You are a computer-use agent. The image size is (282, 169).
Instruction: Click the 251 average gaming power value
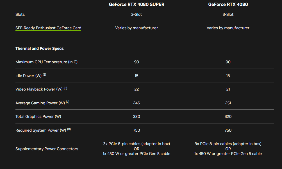click(228, 103)
